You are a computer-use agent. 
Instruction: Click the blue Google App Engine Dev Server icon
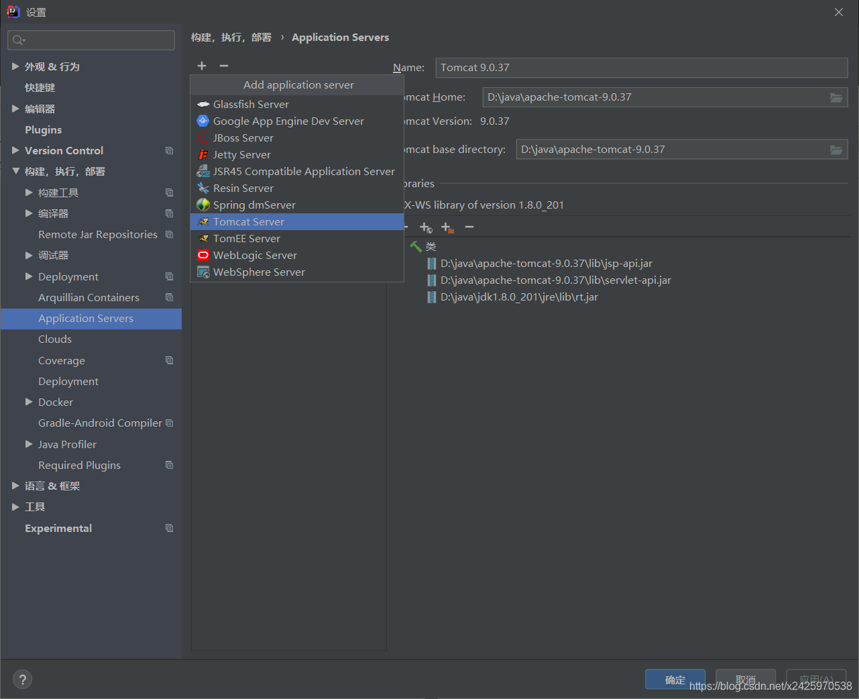203,121
